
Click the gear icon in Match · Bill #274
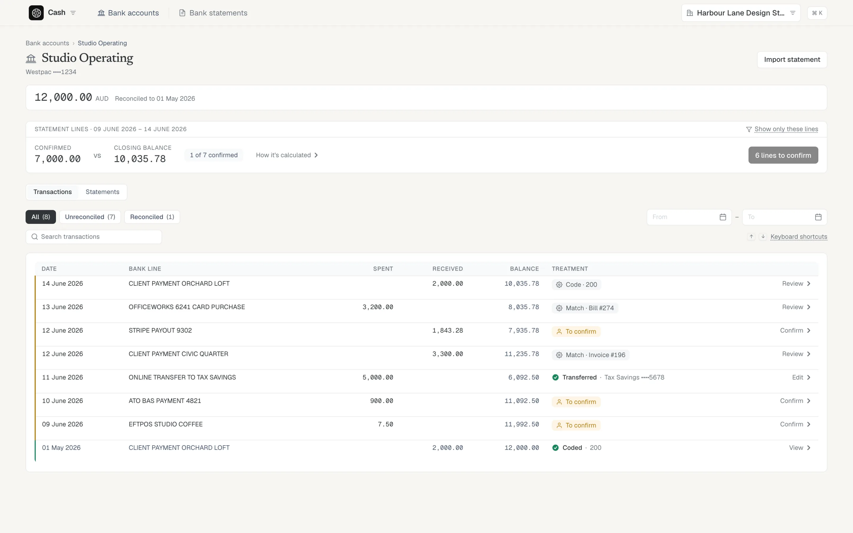(559, 308)
